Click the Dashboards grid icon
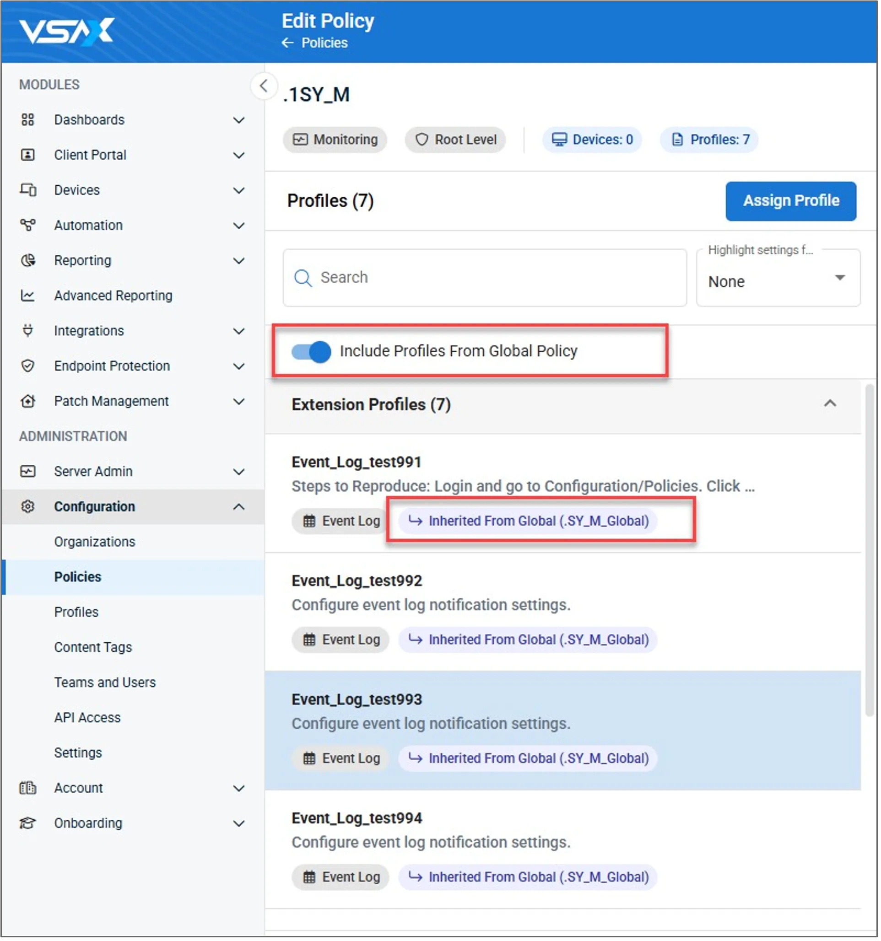 [28, 120]
